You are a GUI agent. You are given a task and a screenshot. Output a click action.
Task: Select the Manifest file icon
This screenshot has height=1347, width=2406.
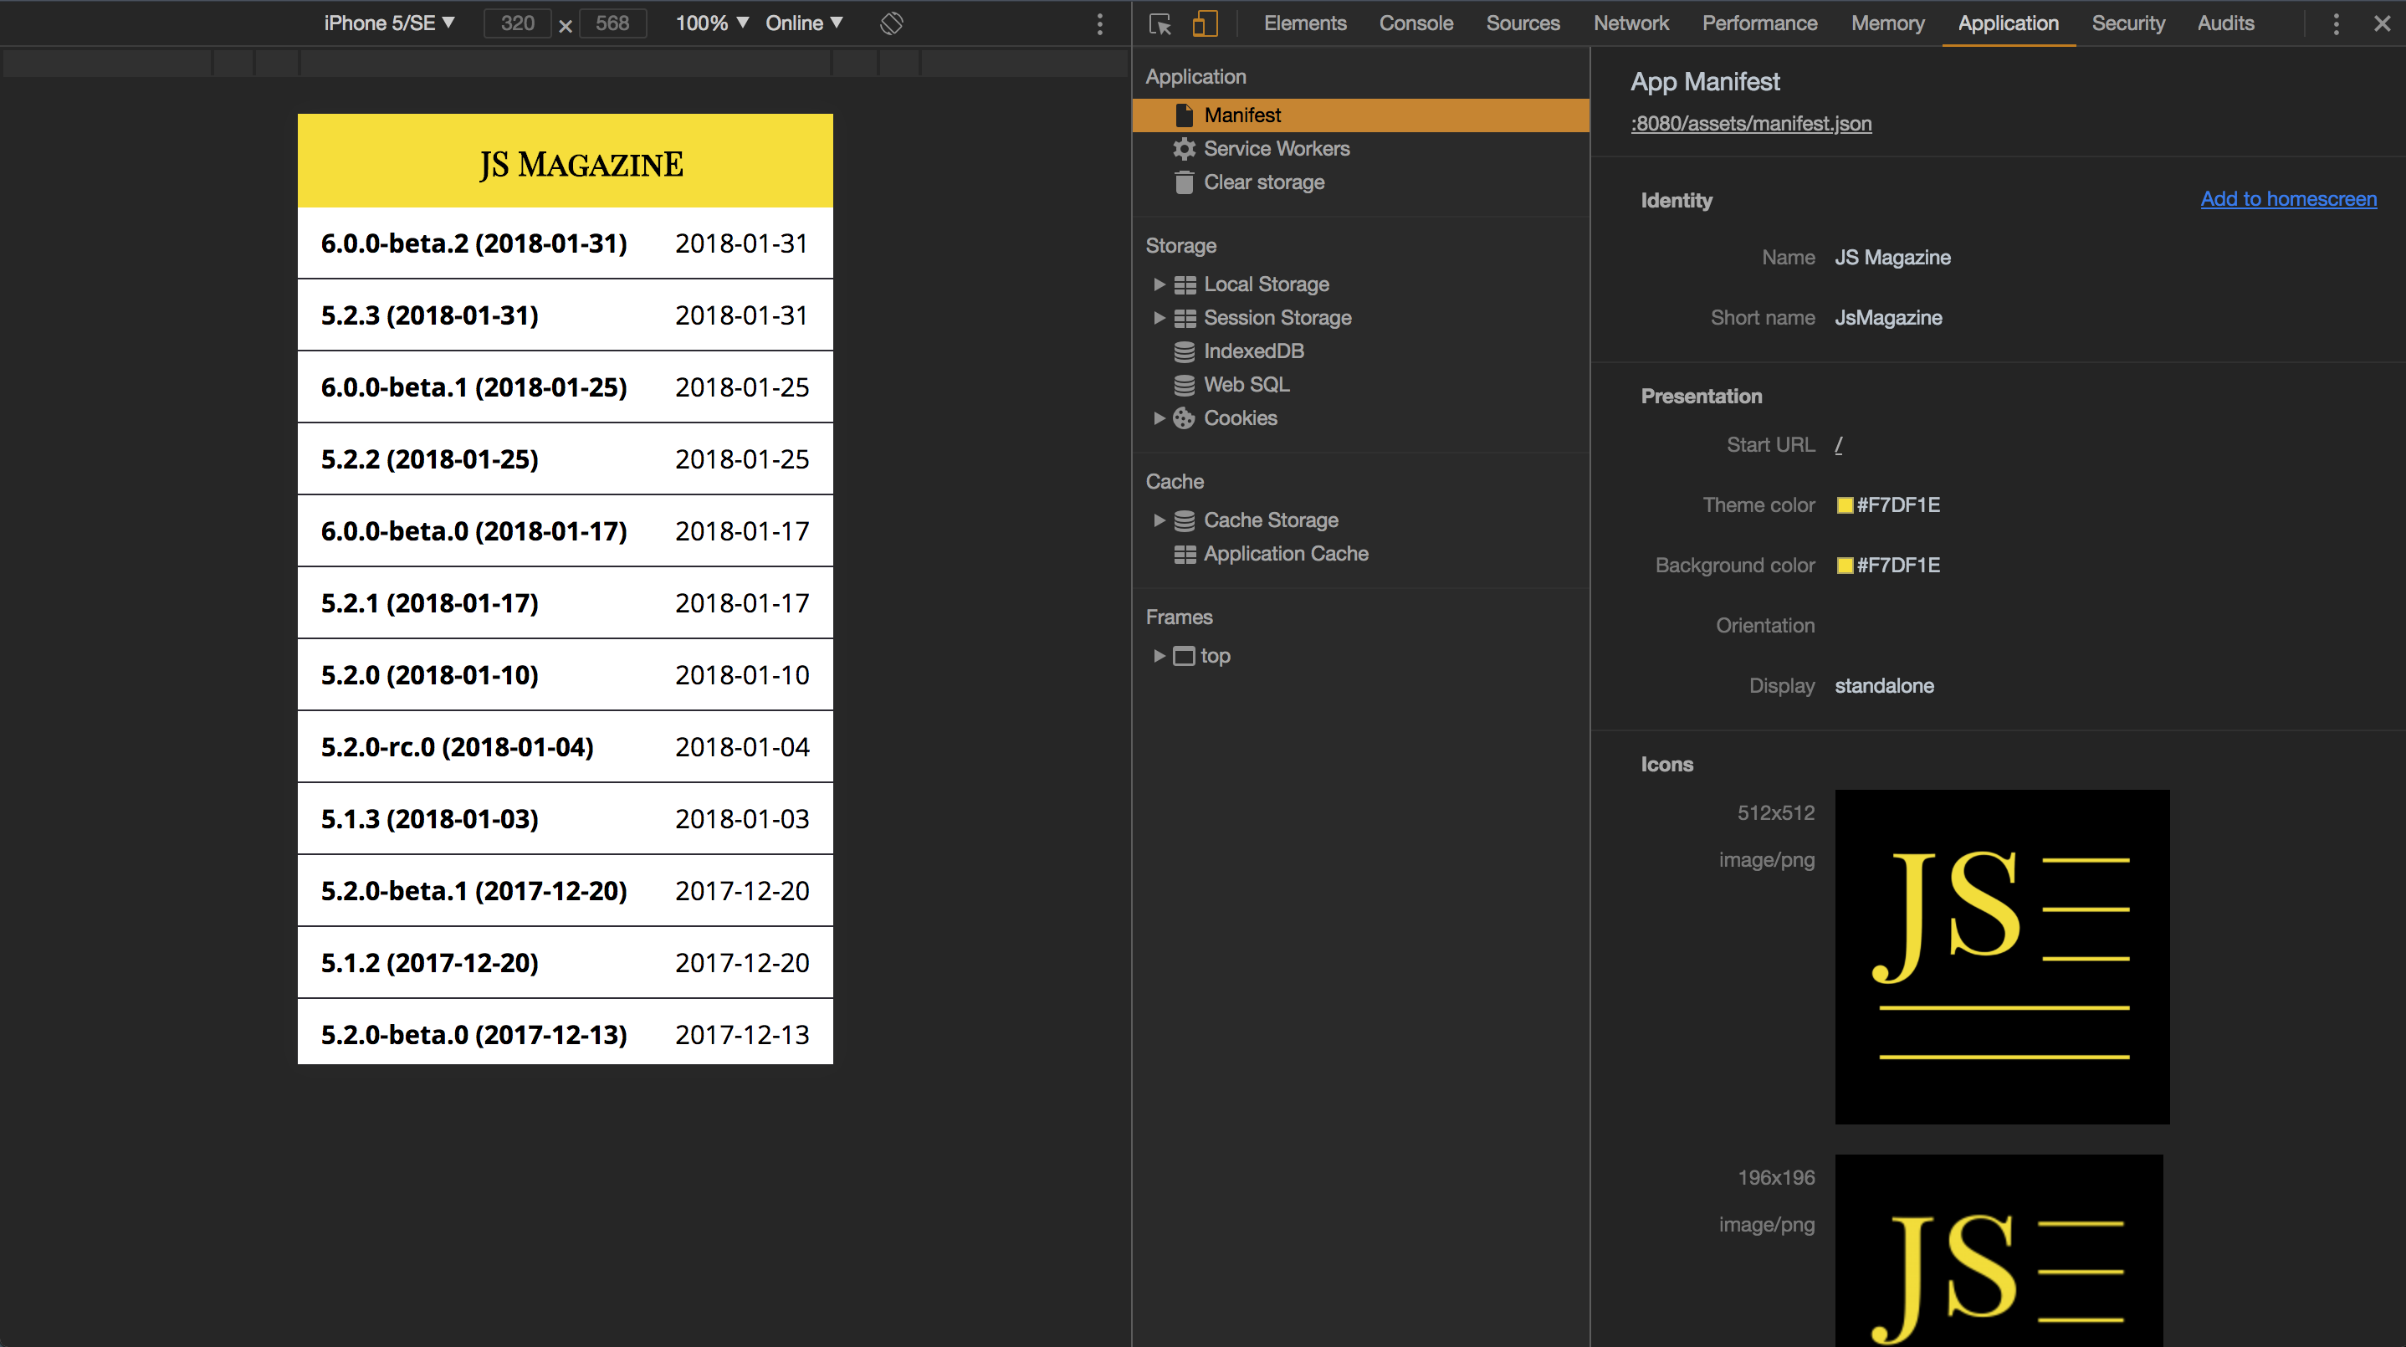point(1184,115)
